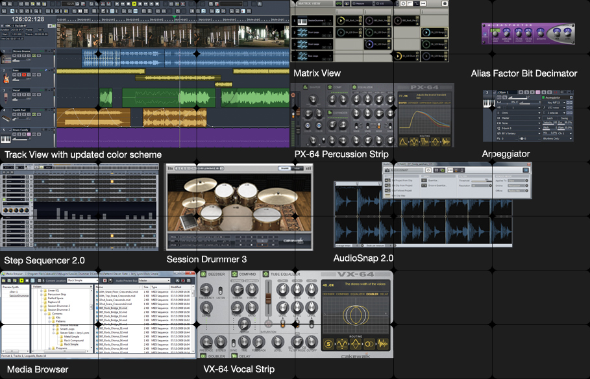Toggle the Equalizer module power in PX-64
The width and height of the screenshot is (590, 379).
point(354,87)
